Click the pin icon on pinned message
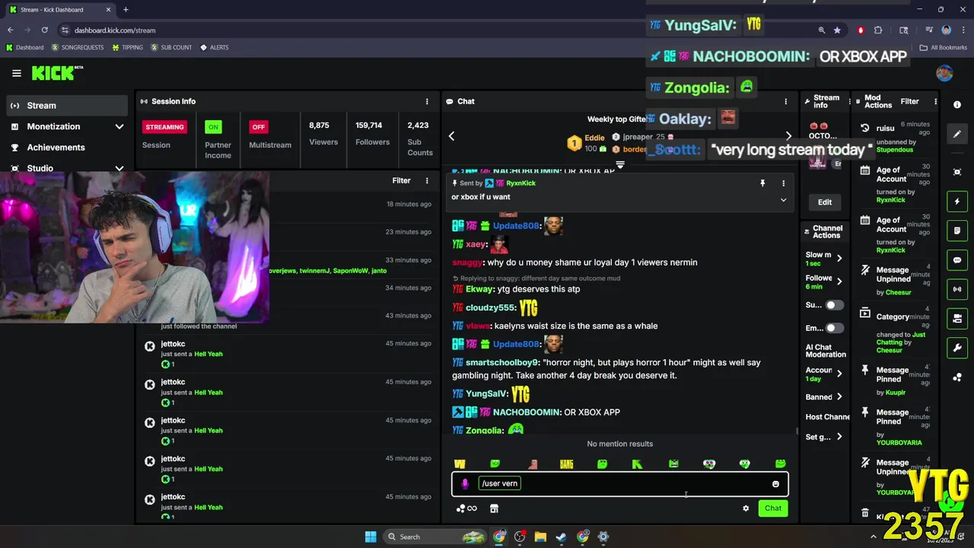The width and height of the screenshot is (974, 548). 762,183
